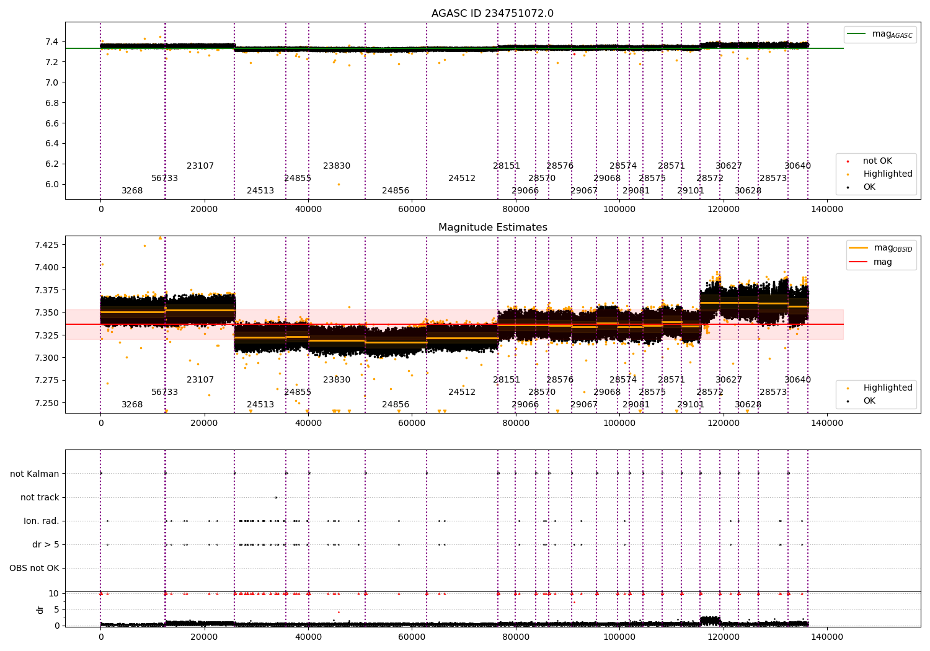Click 'OK' legend entry in the middle plot
The image size is (930, 651).
[862, 401]
